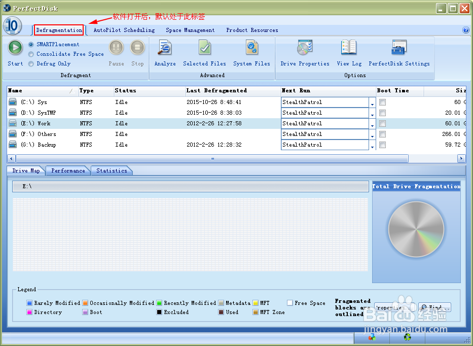Image resolution: width=473 pixels, height=346 pixels.
Task: Click the Status column header
Action: [x=150, y=91]
